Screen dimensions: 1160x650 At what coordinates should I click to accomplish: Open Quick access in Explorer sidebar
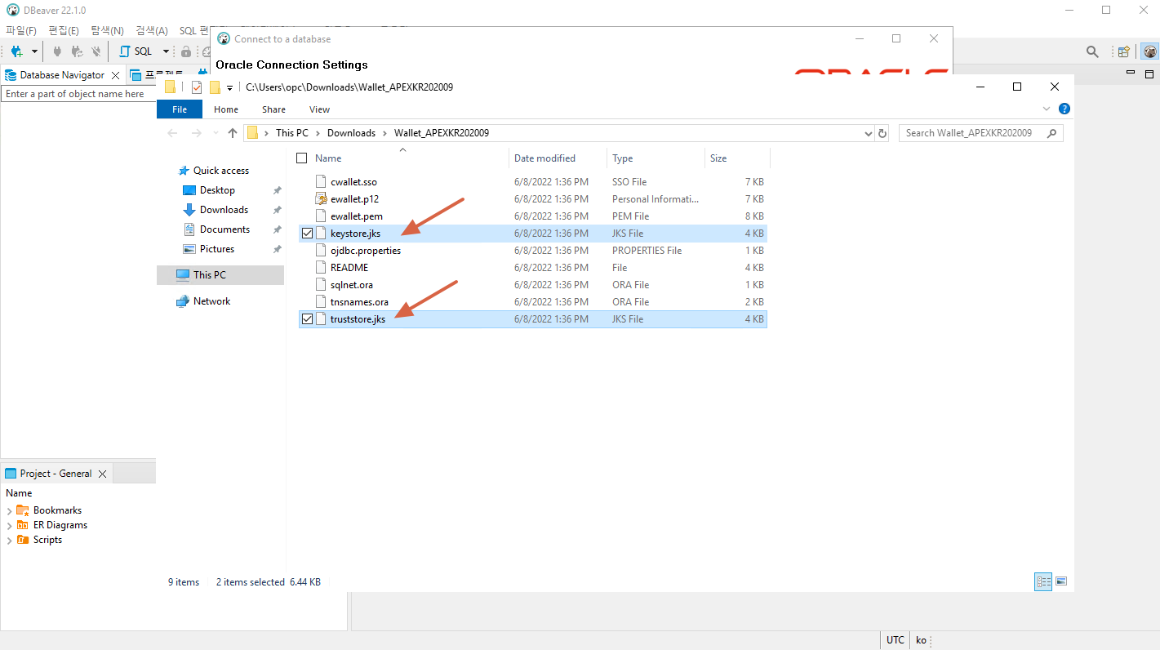[x=220, y=171]
